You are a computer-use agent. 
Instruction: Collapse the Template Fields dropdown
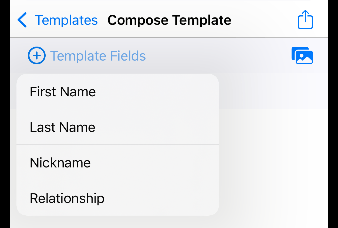click(87, 55)
